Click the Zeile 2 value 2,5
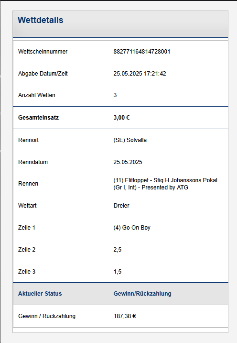Screen dimensions: 237x343 click(118, 250)
